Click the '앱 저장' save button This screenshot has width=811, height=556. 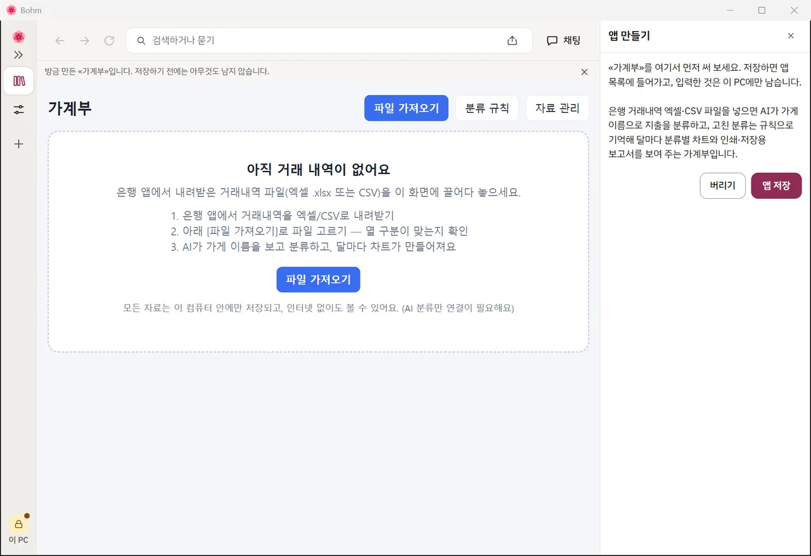776,186
